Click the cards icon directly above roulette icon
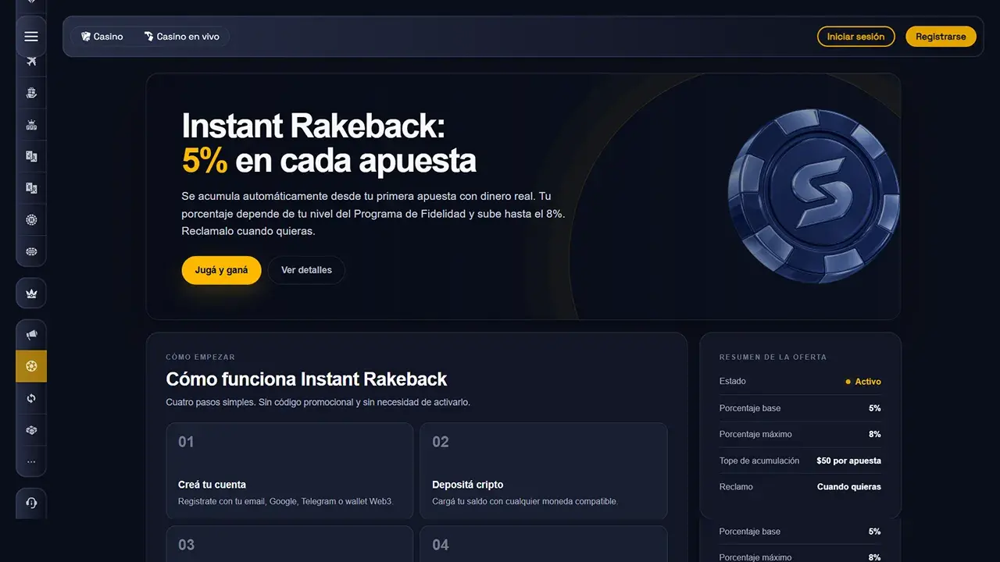Viewport: 1000px width, 562px height. pos(31,188)
